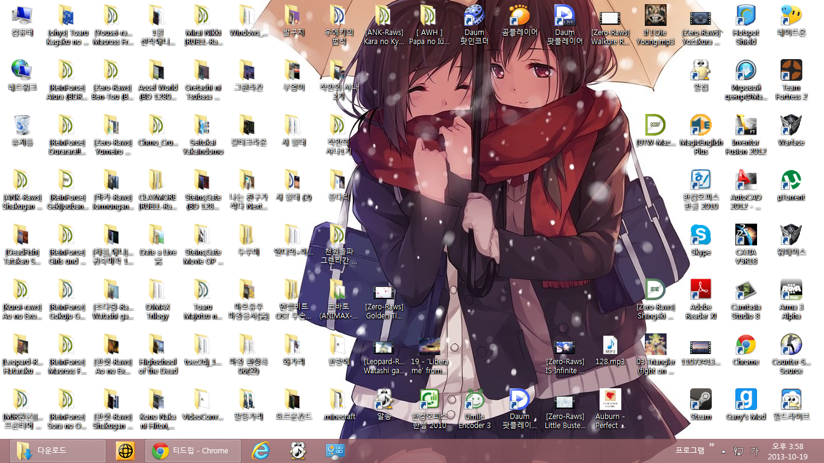This screenshot has height=463, width=824.
Task: Toggle the 가 IME language indicator
Action: pos(755,451)
